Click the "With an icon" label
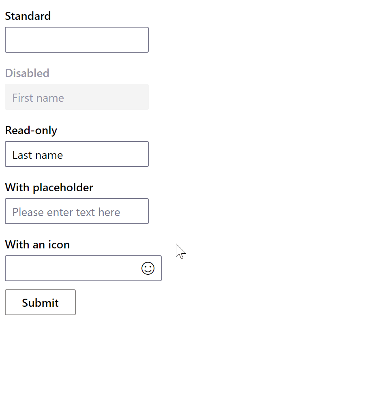This screenshot has height=402, width=381. point(37,245)
